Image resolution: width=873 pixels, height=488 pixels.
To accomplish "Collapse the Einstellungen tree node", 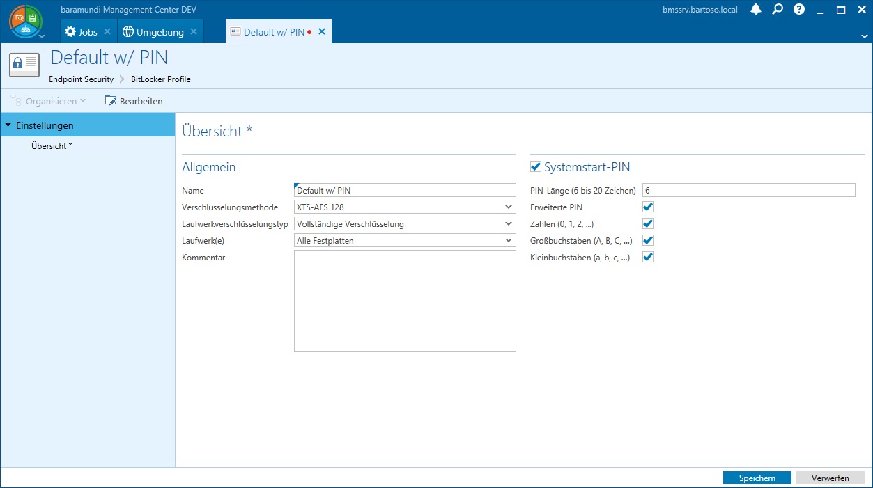I will [8, 125].
